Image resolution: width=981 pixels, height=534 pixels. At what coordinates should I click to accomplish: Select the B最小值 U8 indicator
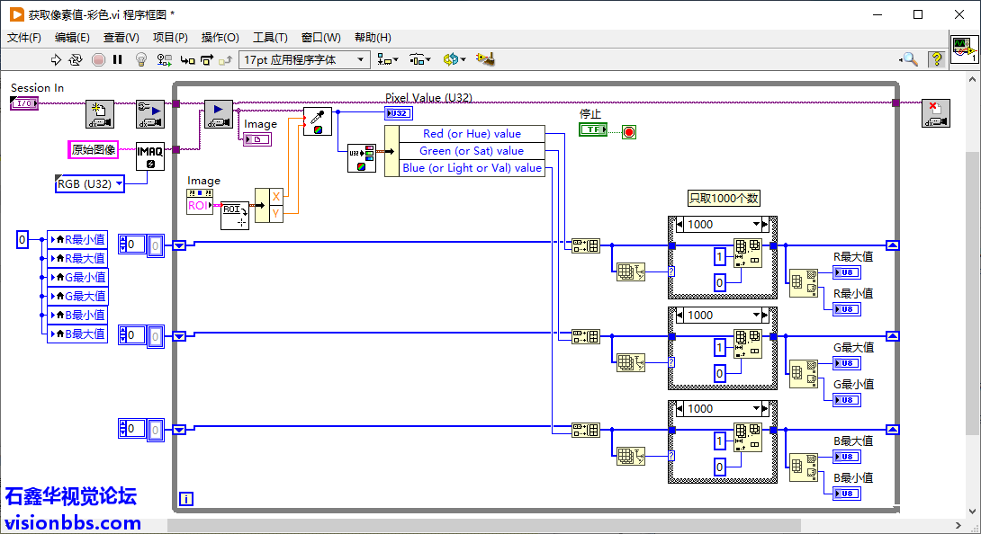pyautogui.click(x=847, y=494)
